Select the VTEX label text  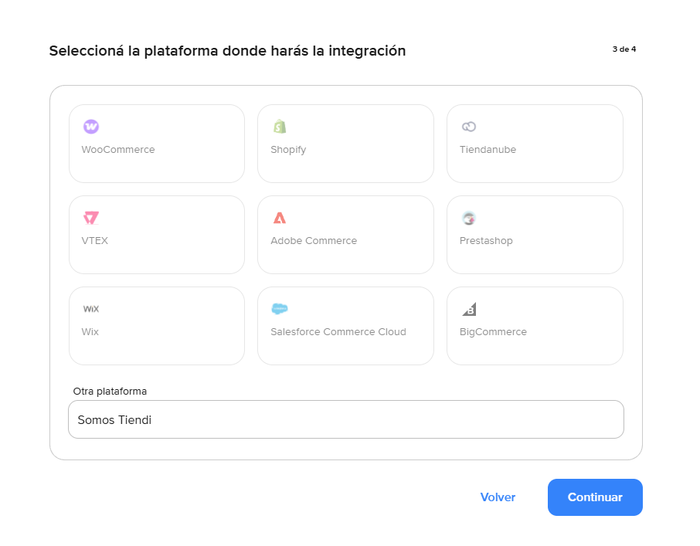coord(94,241)
